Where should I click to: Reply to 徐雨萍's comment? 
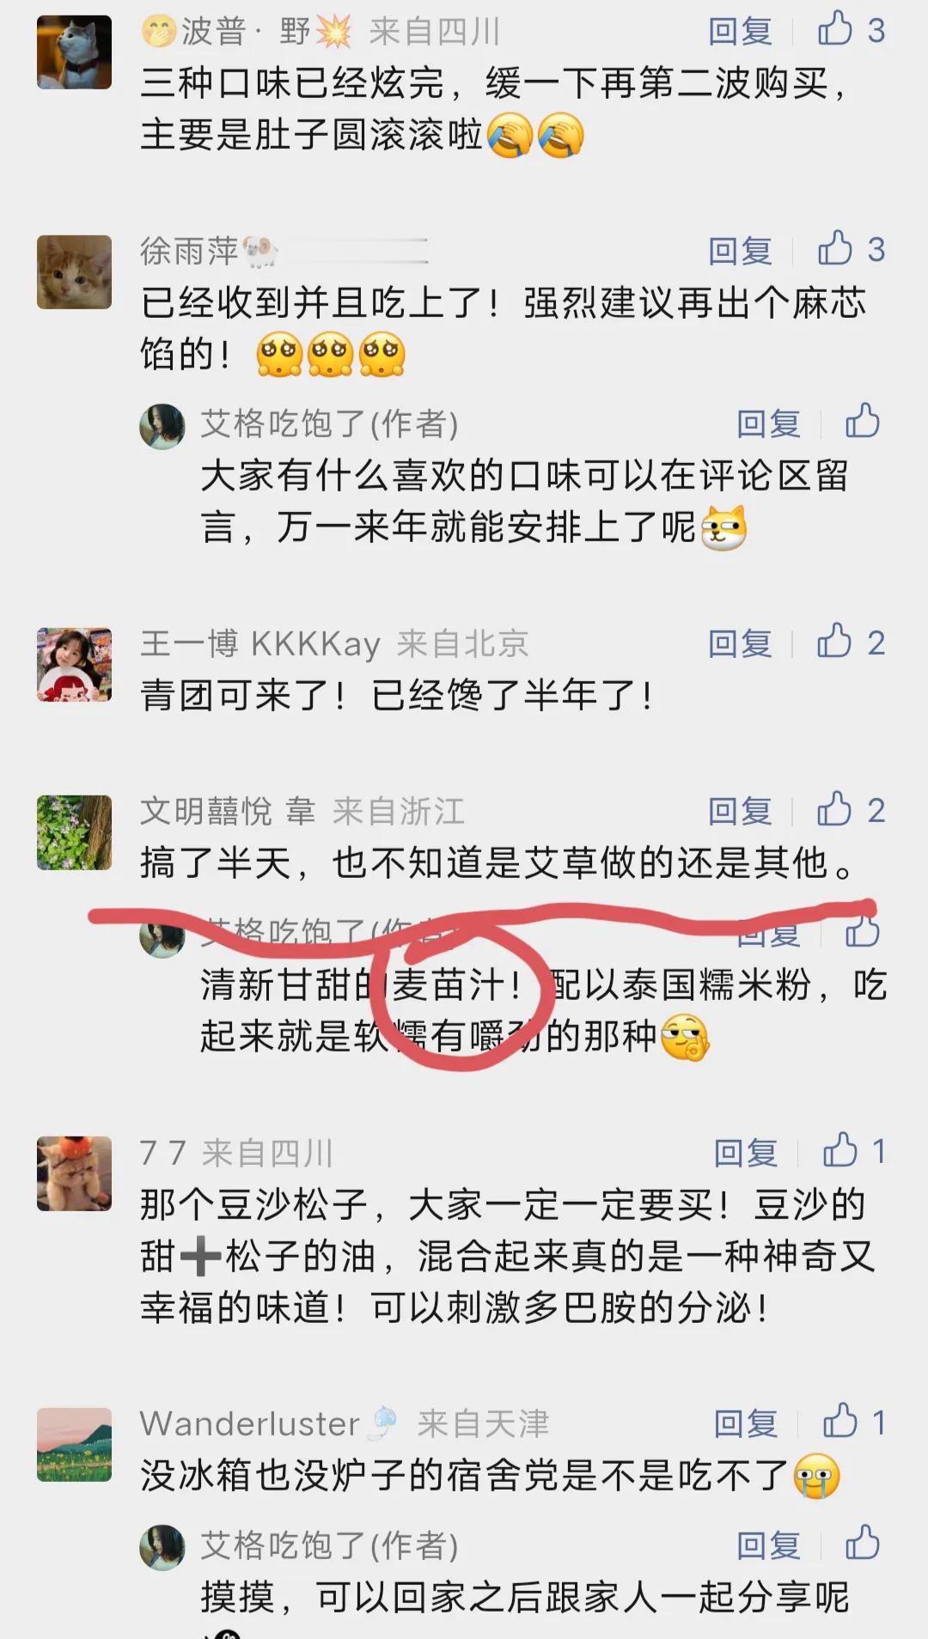click(x=740, y=251)
